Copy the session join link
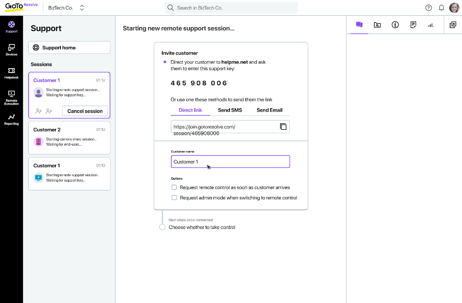 [x=283, y=126]
